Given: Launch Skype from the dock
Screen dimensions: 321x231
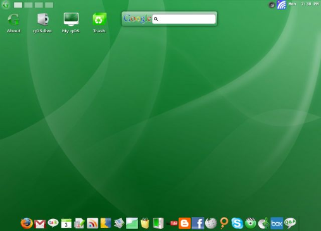Looking at the screenshot, I should (x=237, y=223).
